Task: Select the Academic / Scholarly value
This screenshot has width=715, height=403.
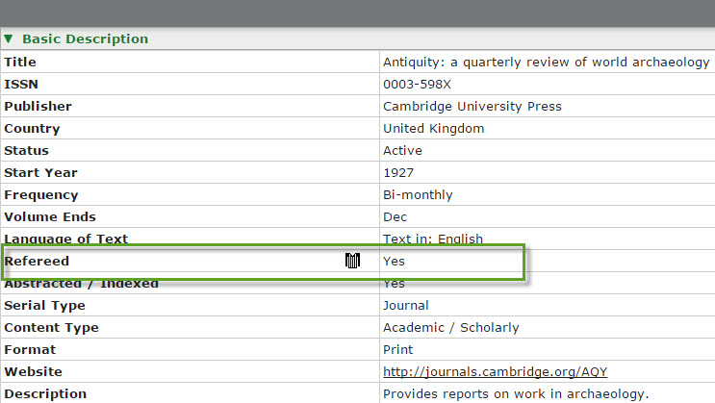Action: (451, 328)
